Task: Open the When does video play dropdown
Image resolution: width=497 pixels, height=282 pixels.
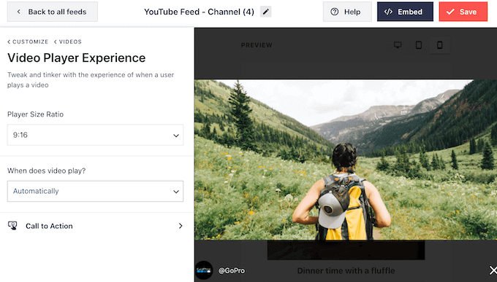Action: point(95,191)
